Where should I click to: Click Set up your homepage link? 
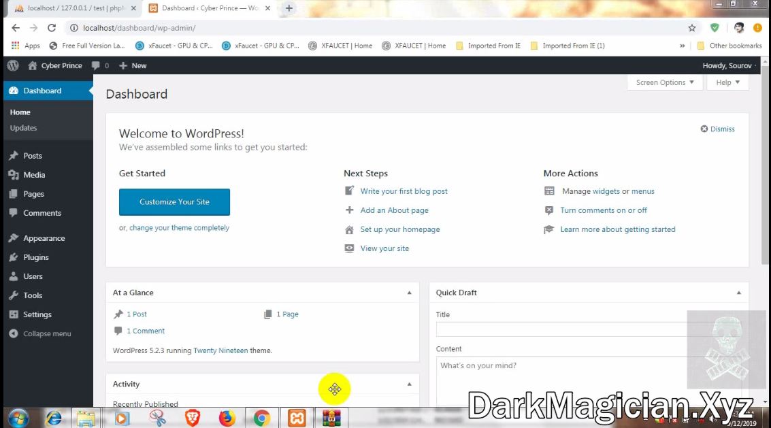click(x=399, y=229)
